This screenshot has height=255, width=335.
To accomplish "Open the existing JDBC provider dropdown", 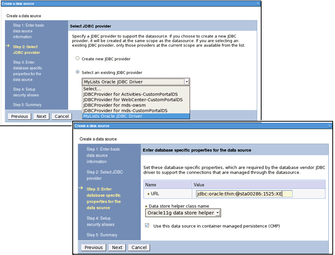I will tap(187, 82).
